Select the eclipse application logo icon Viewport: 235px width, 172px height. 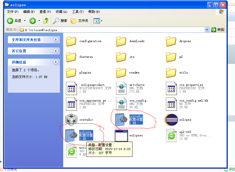pos(171,120)
